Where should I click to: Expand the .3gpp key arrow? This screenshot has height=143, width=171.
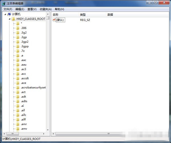tap(14, 46)
